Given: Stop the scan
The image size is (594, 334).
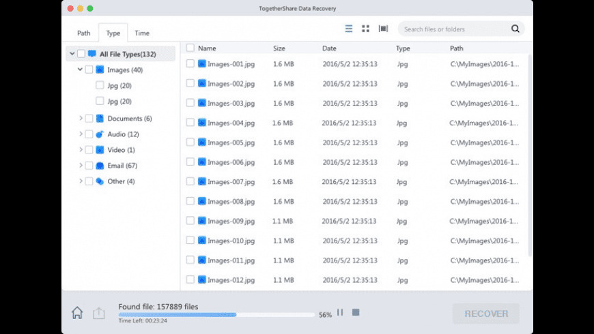Looking at the screenshot, I should coord(355,312).
